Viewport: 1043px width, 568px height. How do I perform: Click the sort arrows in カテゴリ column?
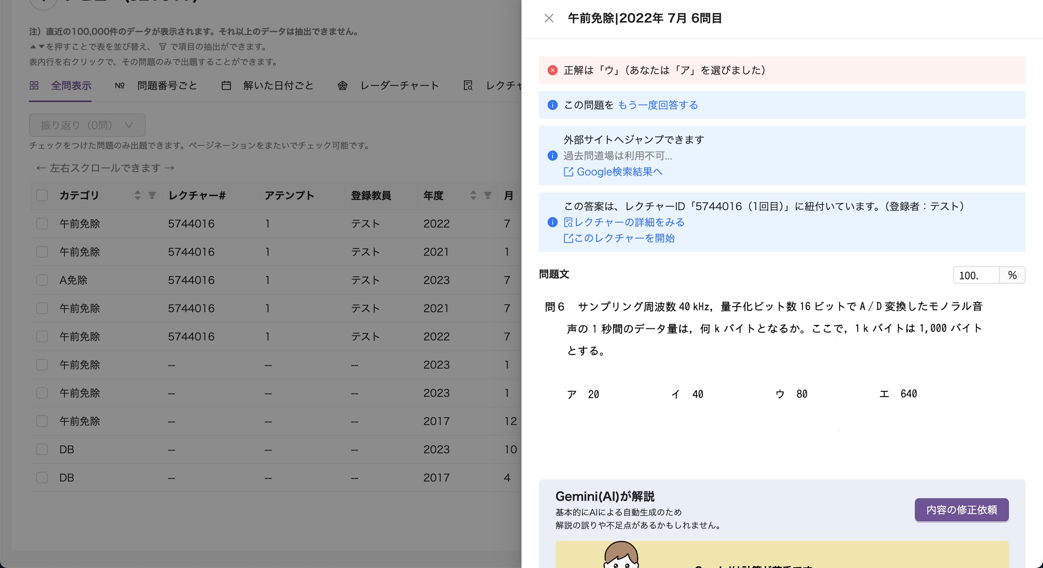click(138, 195)
